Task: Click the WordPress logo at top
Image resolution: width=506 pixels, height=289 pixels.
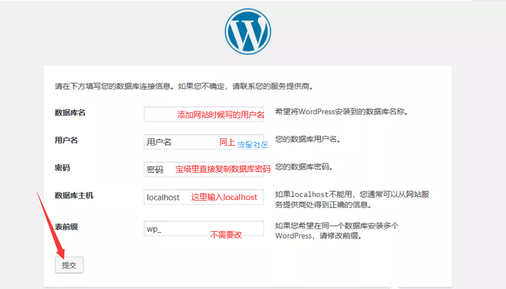Action: 248,31
